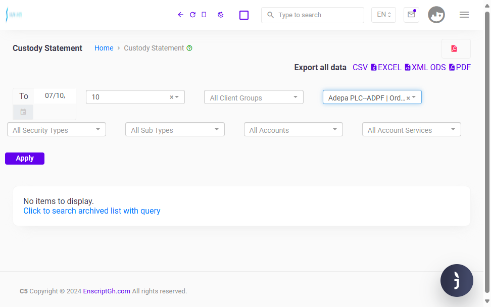Click the green help icon beside Custody Statement
The height and width of the screenshot is (307, 491).
[x=189, y=48]
